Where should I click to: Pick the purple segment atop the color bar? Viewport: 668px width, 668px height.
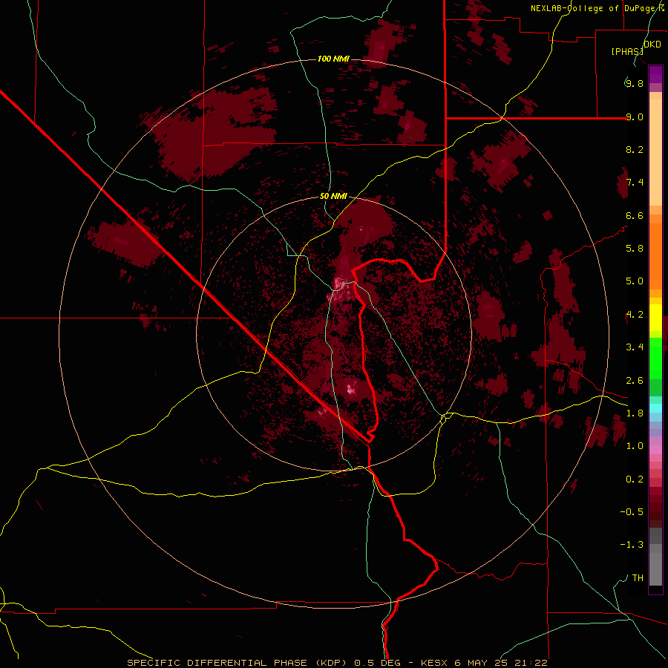point(655,74)
